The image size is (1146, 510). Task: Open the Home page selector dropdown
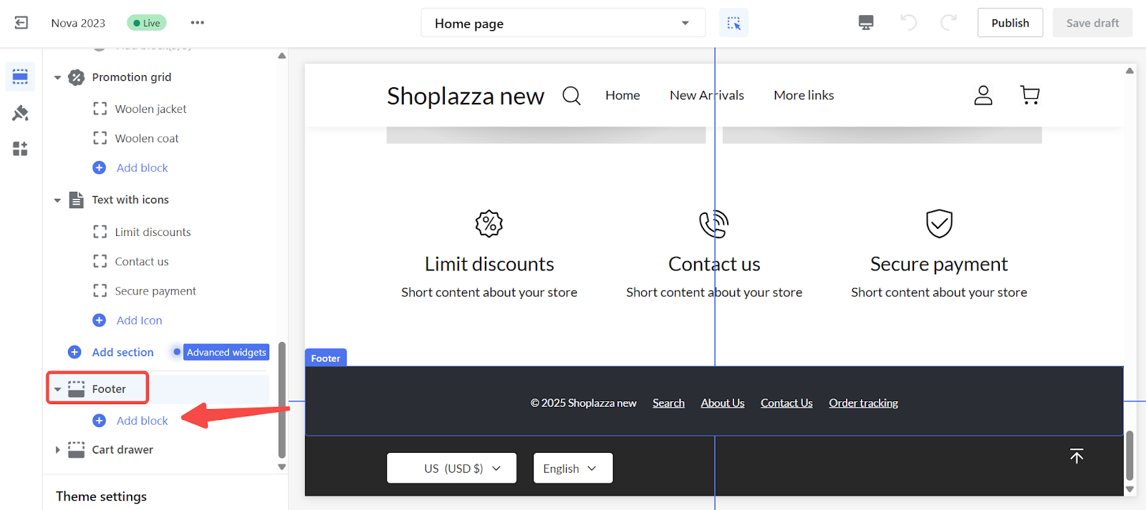coord(563,23)
